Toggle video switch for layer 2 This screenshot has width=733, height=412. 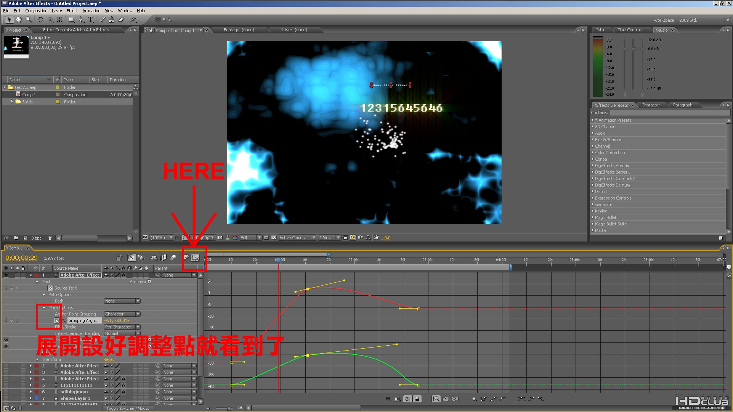tap(6, 366)
